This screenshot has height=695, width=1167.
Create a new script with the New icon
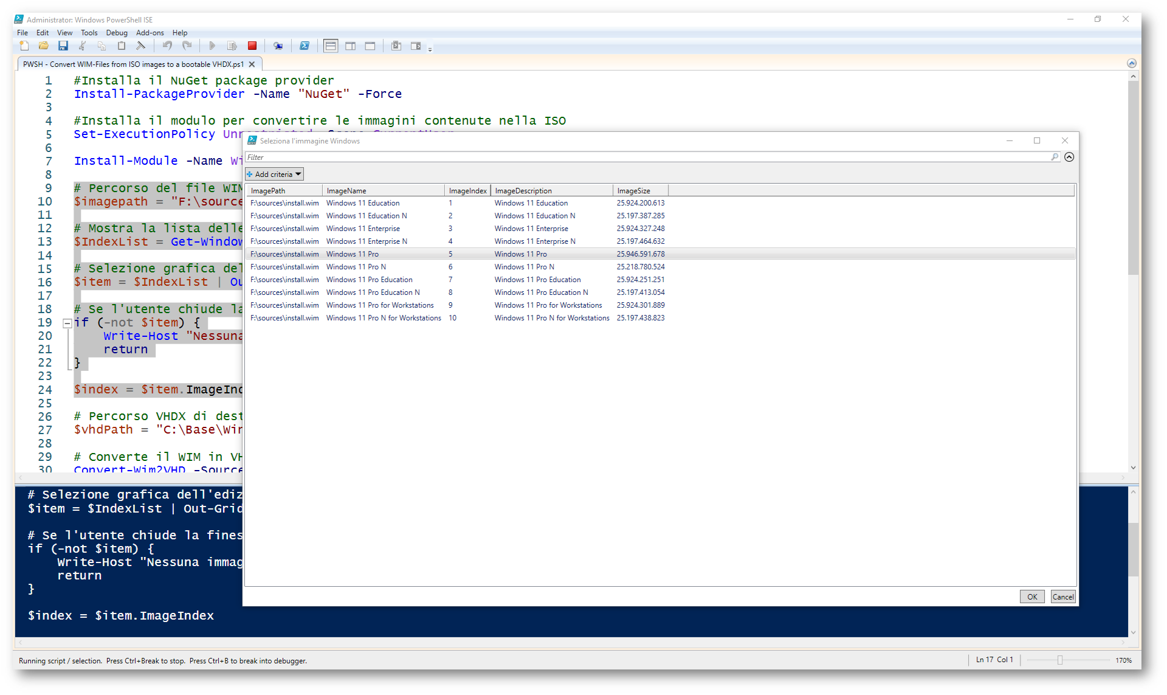[24, 46]
